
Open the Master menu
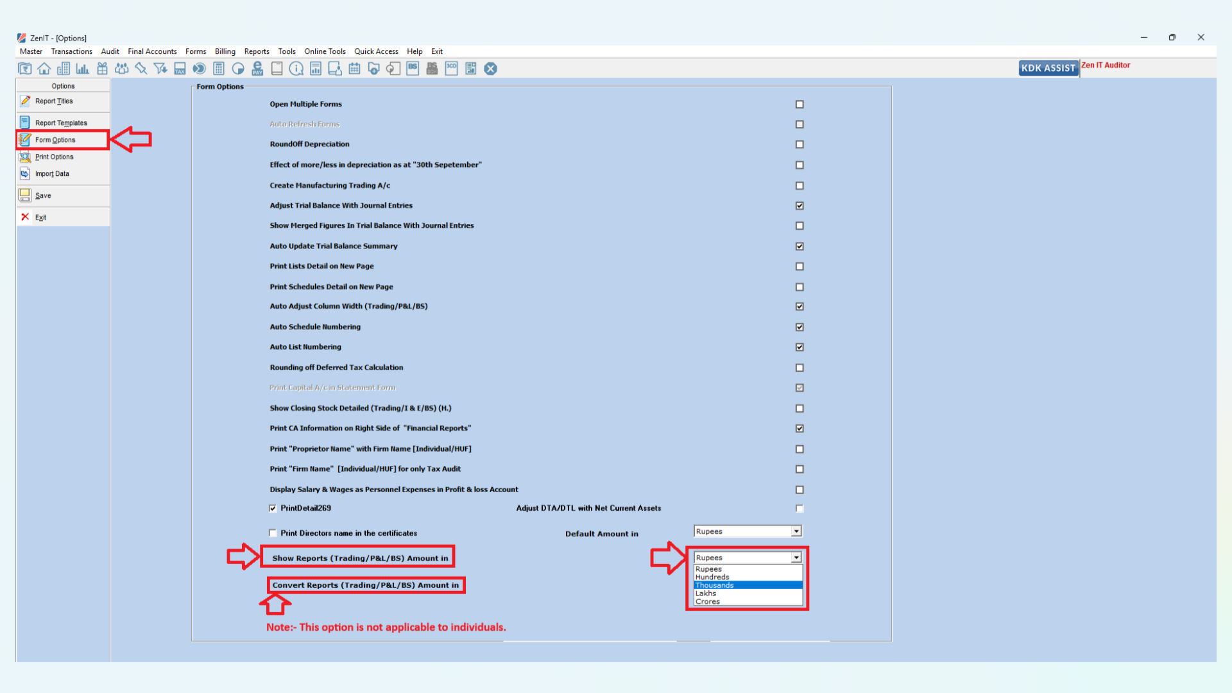31,51
